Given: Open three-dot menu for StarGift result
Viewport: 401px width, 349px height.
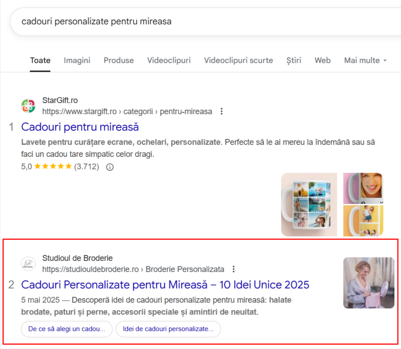Looking at the screenshot, I should tap(221, 111).
